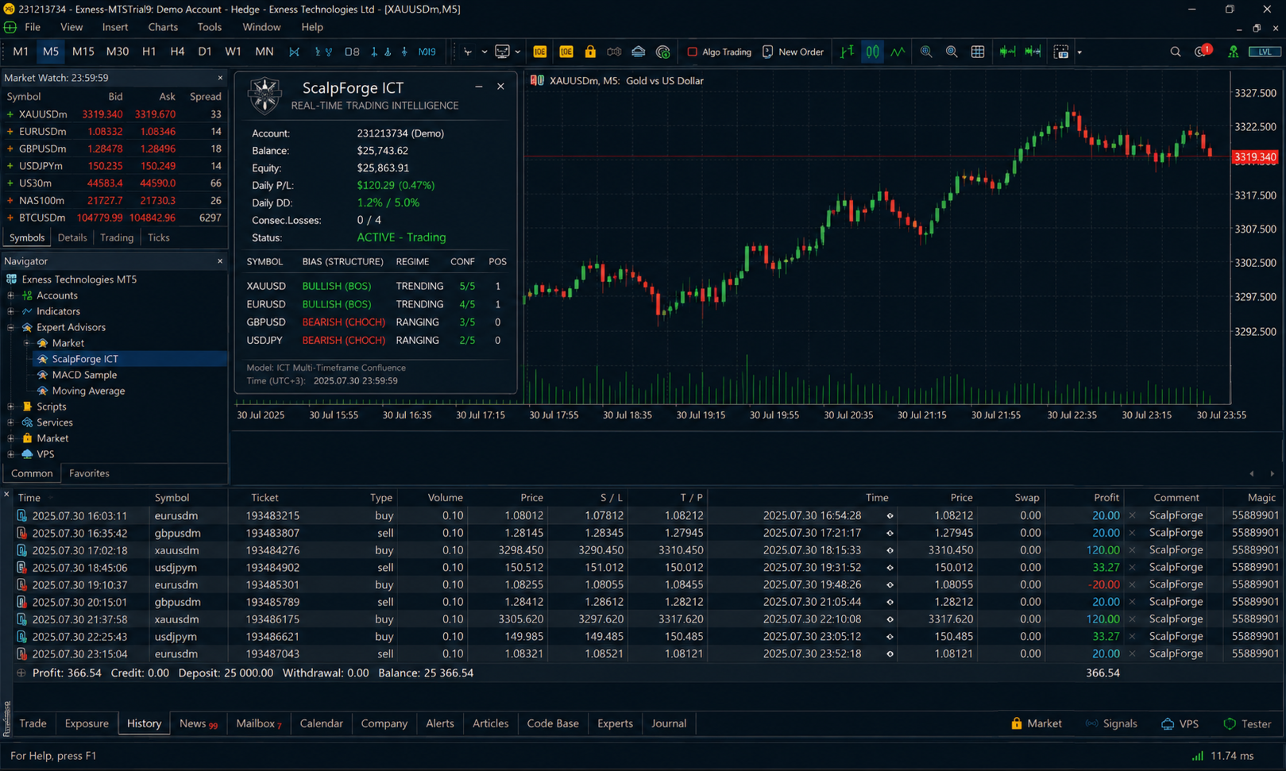Toggle the Algo Trading button
1286x771 pixels.
coord(719,52)
